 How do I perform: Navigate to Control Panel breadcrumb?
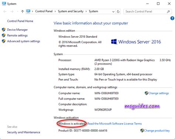tap(44, 11)
